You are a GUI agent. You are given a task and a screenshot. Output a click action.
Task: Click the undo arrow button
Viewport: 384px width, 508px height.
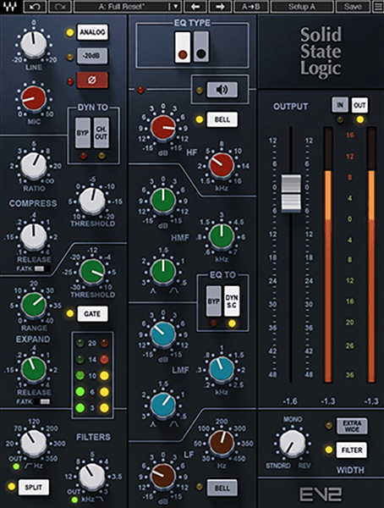(35, 7)
